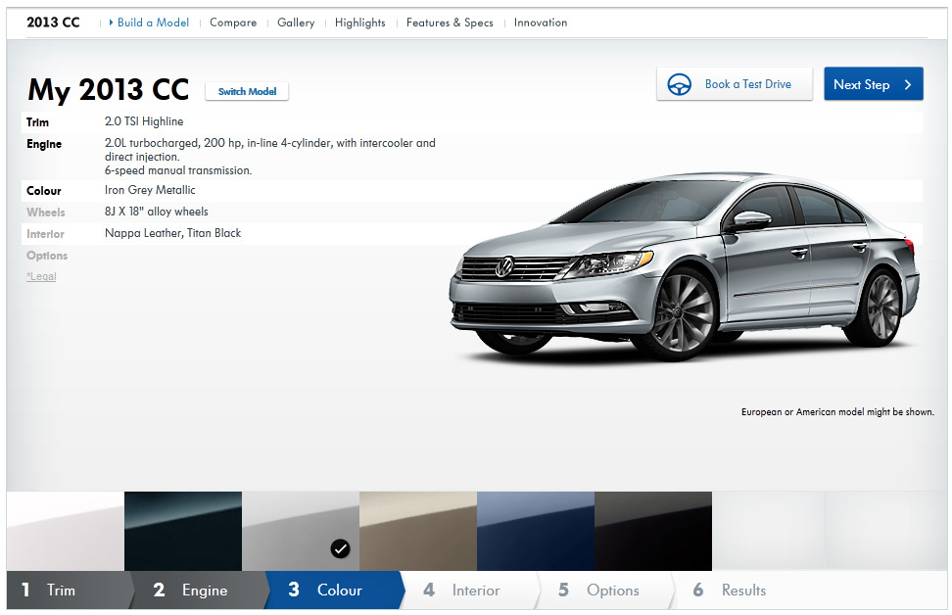Go to step 5 Options

606,591
